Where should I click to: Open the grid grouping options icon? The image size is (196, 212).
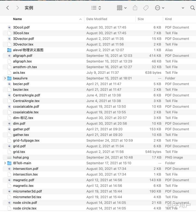pyautogui.click(x=122, y=8)
